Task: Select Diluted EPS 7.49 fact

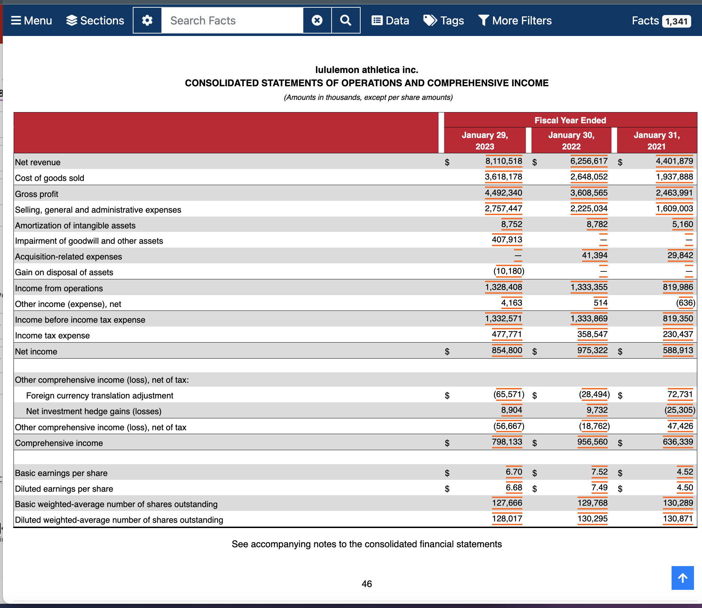Action: (599, 488)
